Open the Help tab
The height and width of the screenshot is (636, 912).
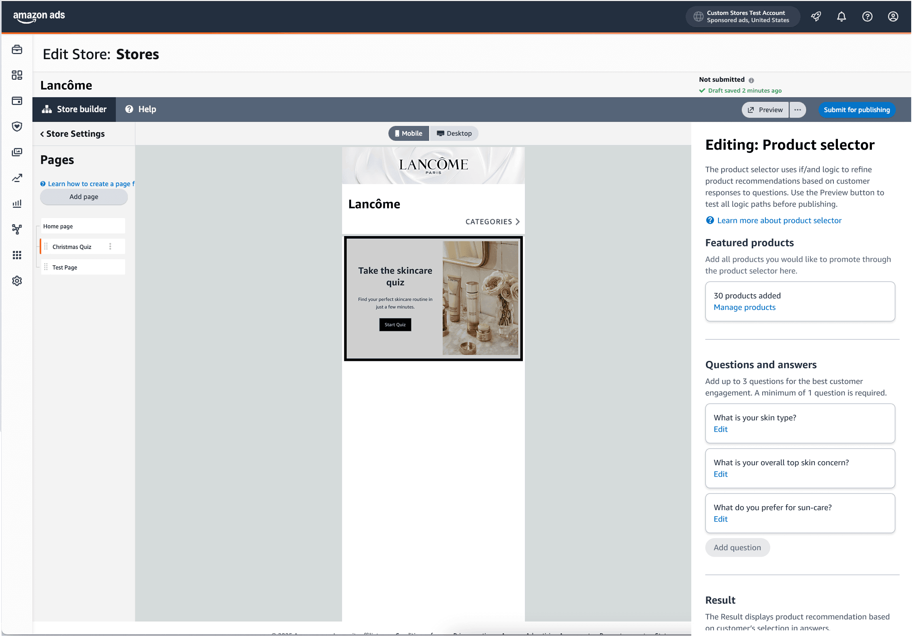[141, 109]
